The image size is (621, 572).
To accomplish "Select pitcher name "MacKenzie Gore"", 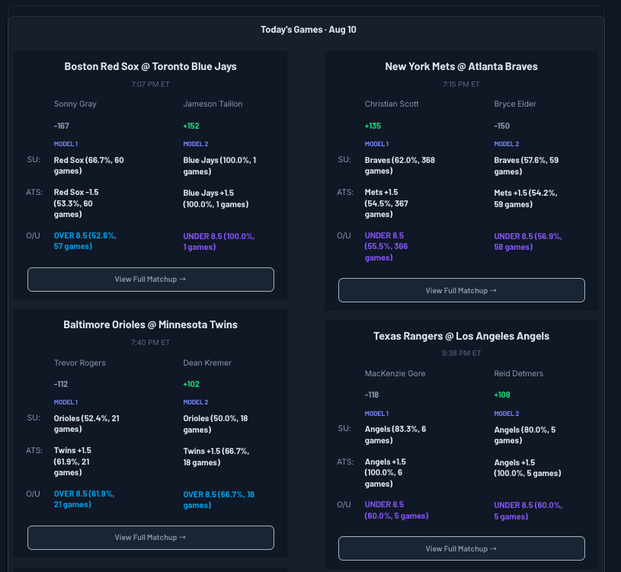I will click(x=395, y=374).
